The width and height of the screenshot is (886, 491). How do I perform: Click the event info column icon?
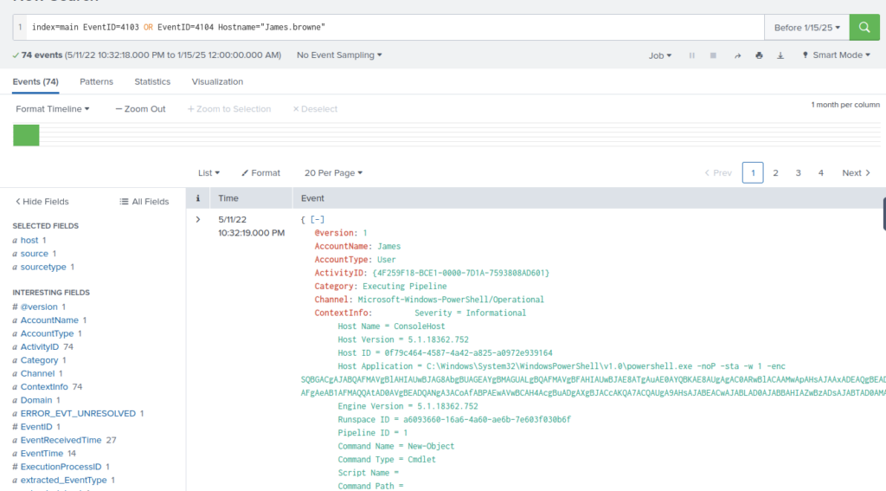[198, 198]
